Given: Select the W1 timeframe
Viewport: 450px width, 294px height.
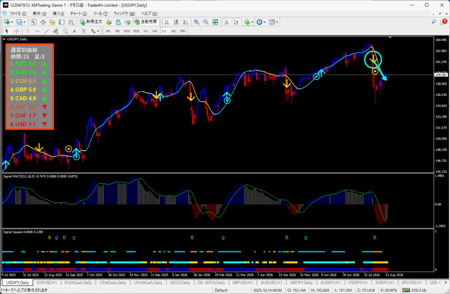Looking at the screenshot, I should [174, 31].
